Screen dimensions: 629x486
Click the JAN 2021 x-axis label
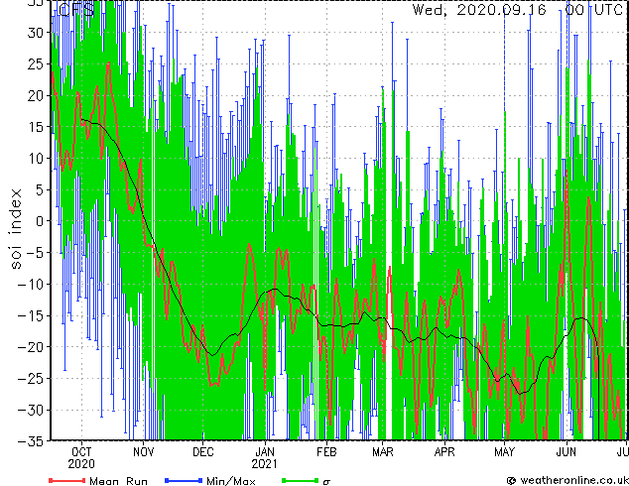tap(264, 458)
